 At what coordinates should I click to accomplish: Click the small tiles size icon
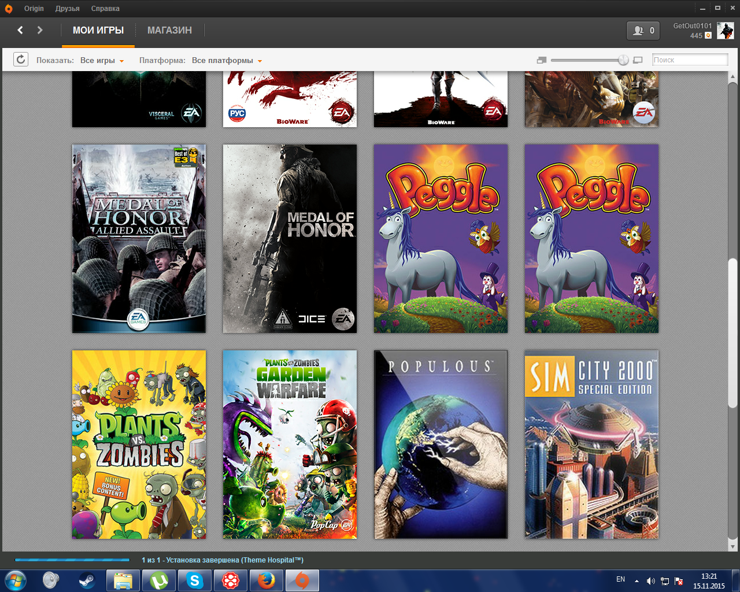(x=541, y=60)
